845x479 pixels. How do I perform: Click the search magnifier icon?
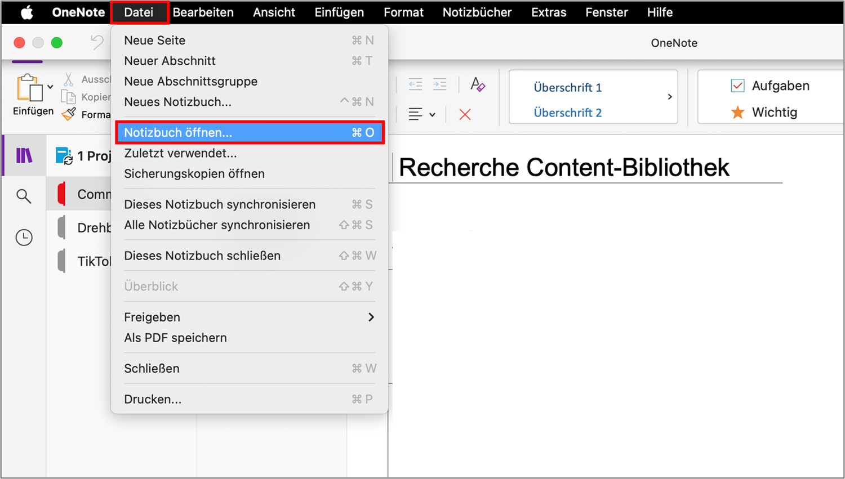click(24, 196)
